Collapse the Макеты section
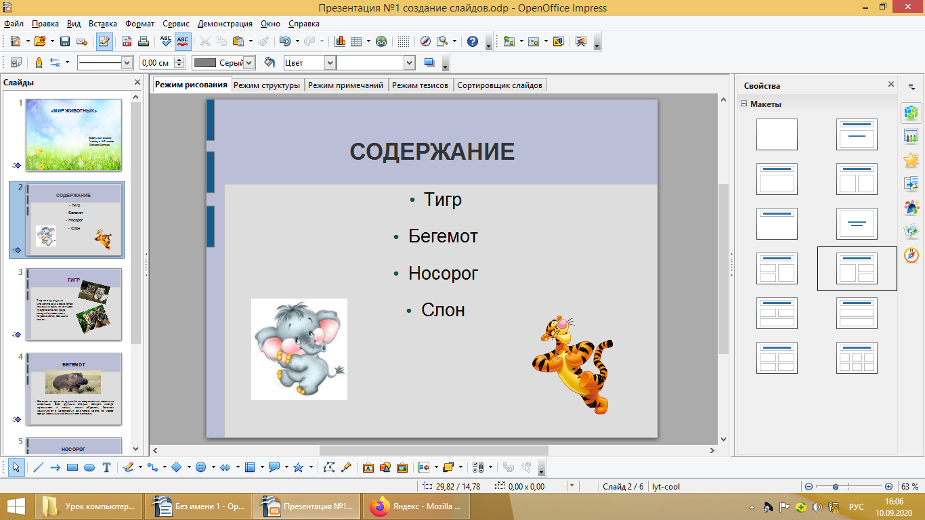 tap(744, 104)
